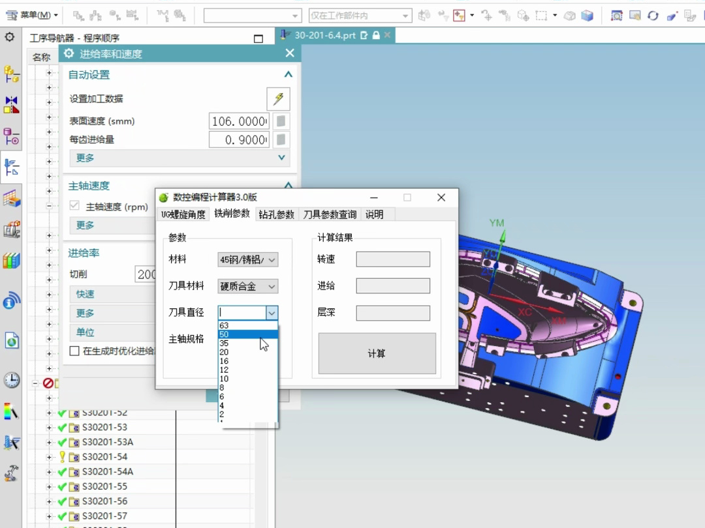Toggle the 主轴速度 (rpm) checkbox

point(74,205)
